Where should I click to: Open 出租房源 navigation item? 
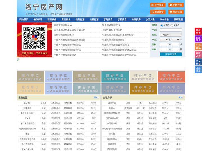pyautogui.click(x=94, y=20)
